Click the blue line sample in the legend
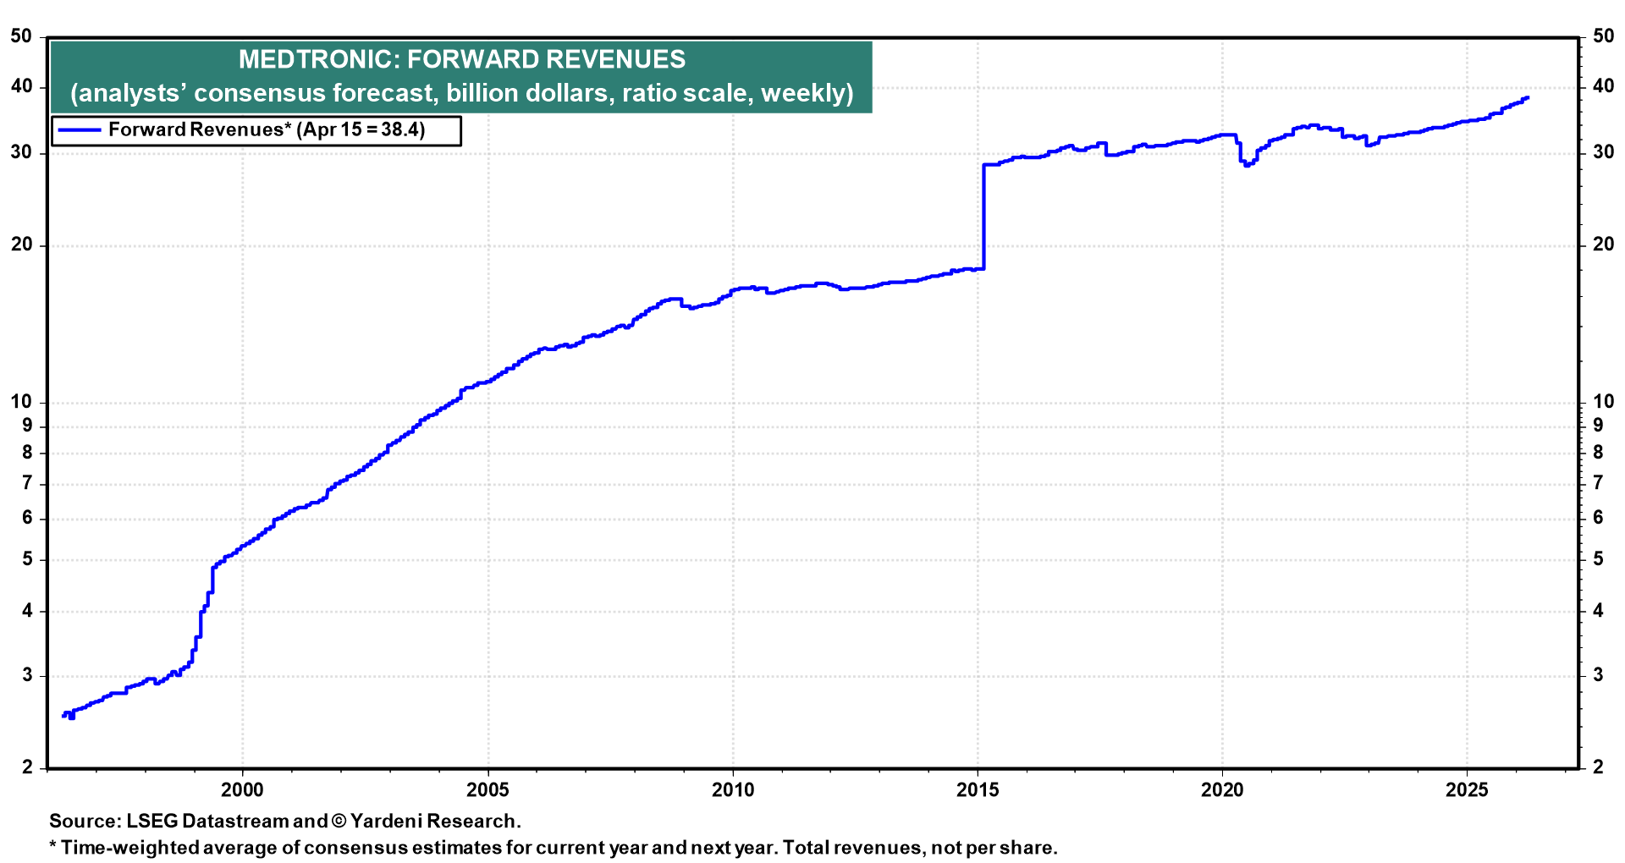The width and height of the screenshot is (1625, 863). pyautogui.click(x=80, y=130)
